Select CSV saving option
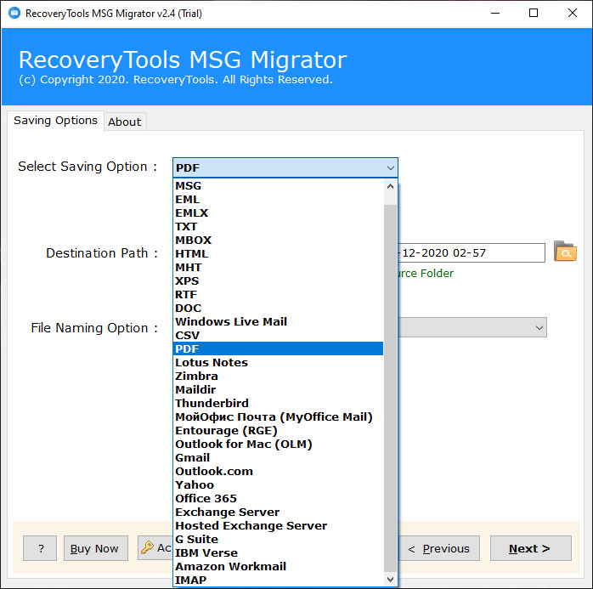Viewport: 593px width, 589px height. pos(279,336)
